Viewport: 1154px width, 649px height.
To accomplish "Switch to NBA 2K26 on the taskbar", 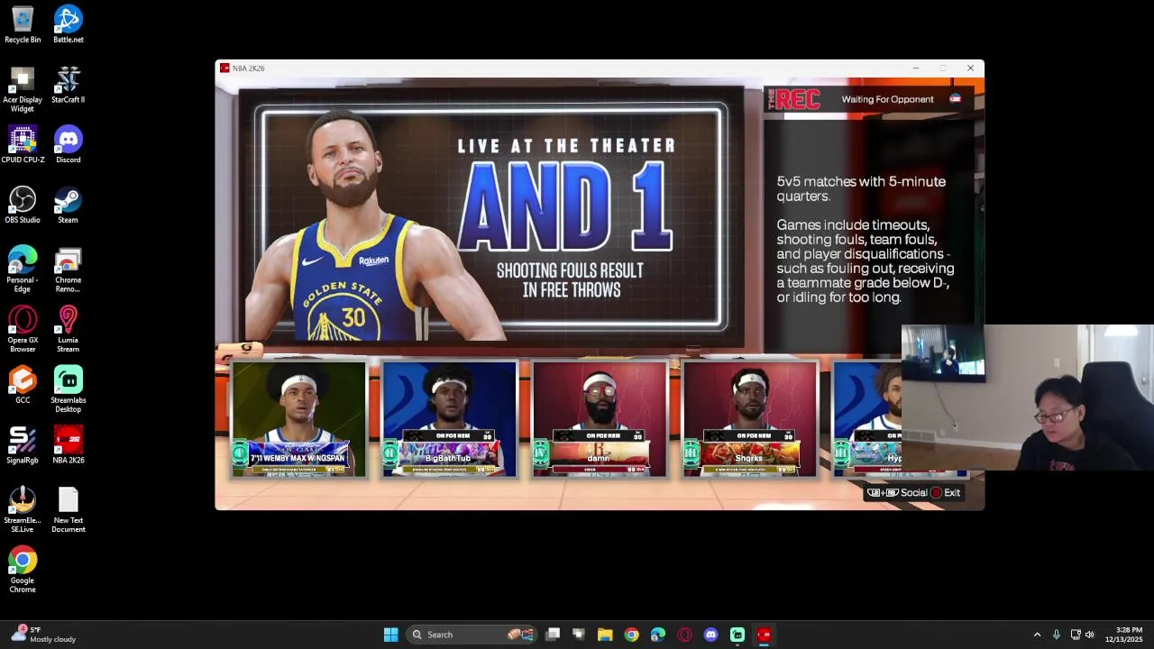I will [764, 635].
